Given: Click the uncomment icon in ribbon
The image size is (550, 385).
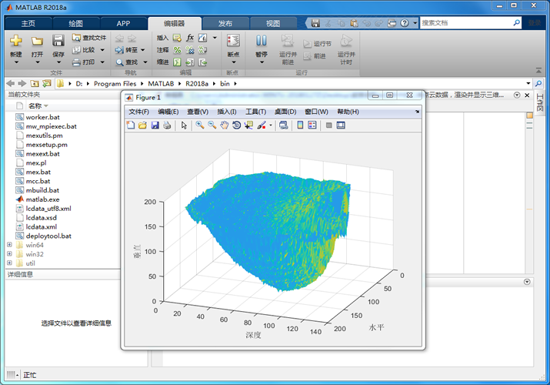Looking at the screenshot, I should pyautogui.click(x=190, y=50).
